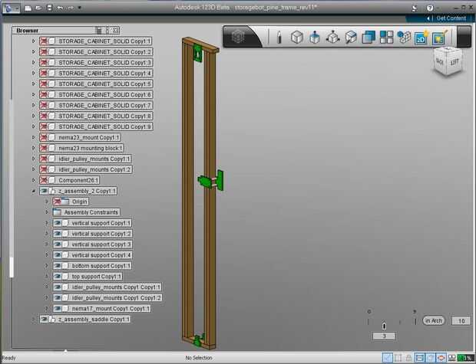Toggle the grid icon in status bar
The width and height of the screenshot is (476, 364).
[x=398, y=358]
